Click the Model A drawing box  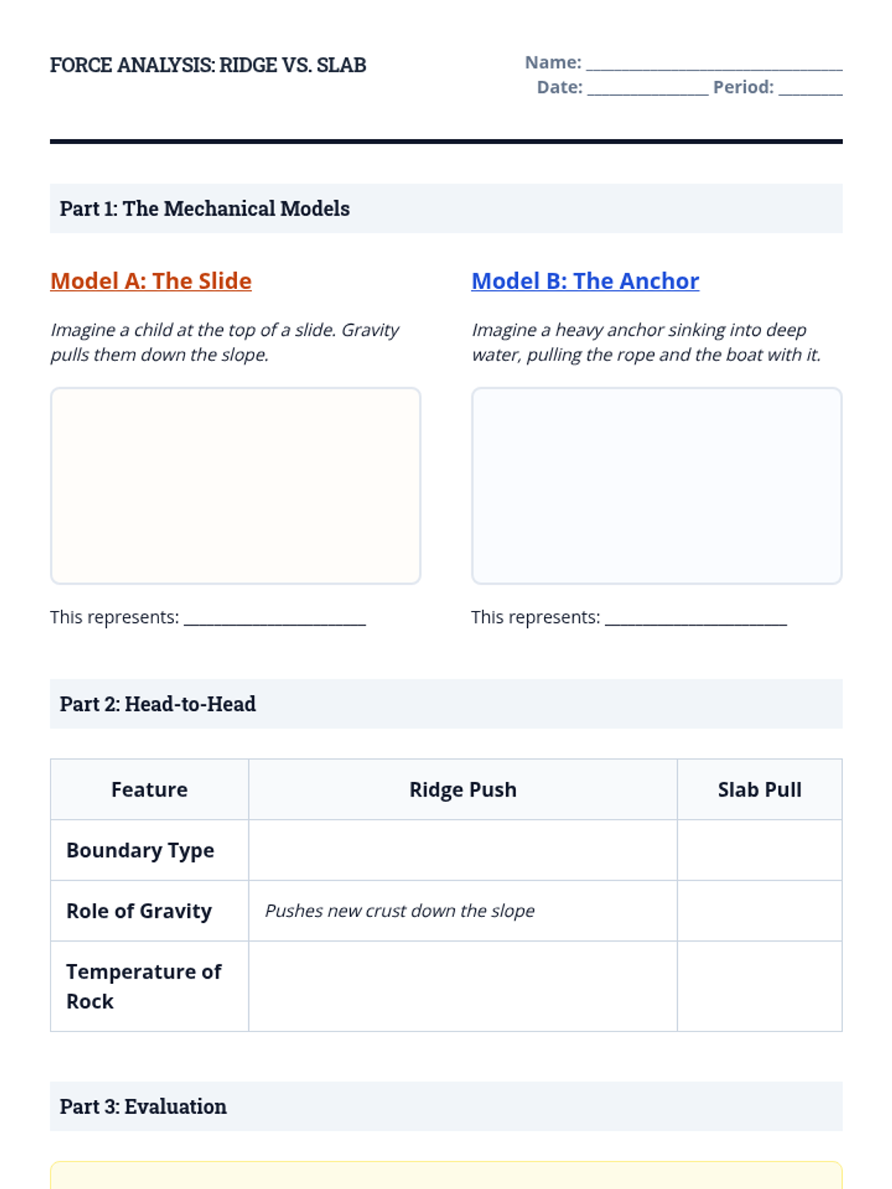point(236,485)
